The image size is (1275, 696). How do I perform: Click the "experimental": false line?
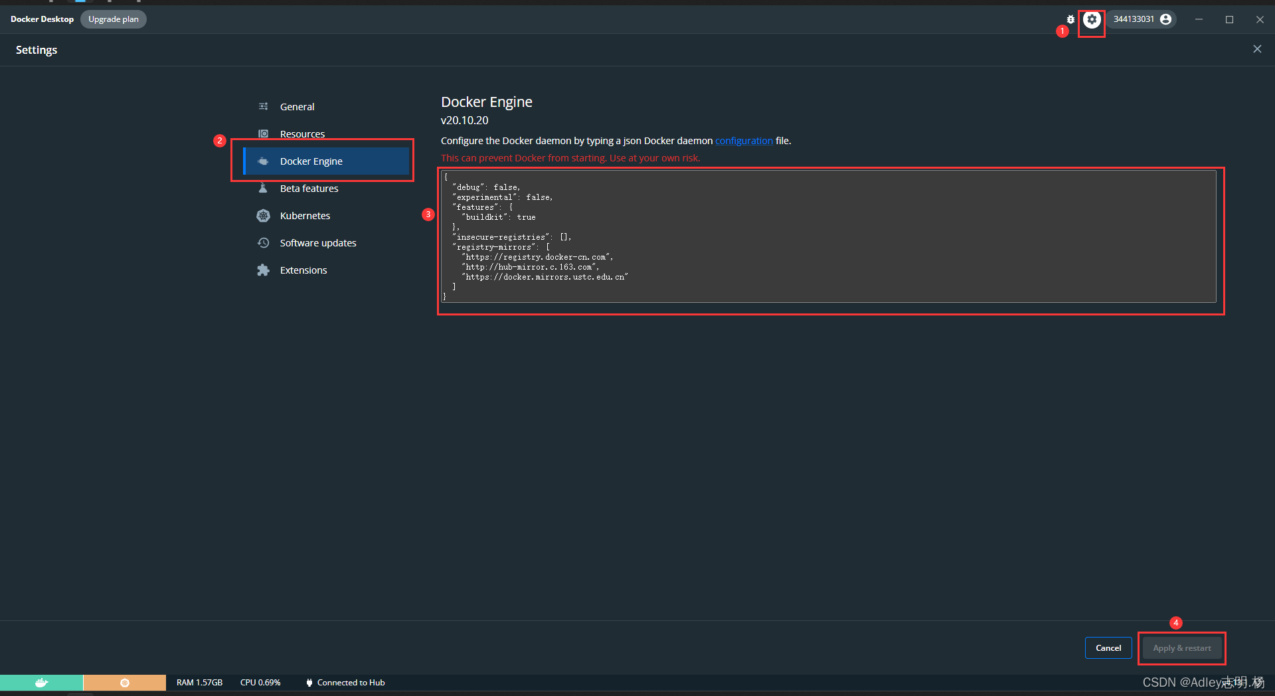tap(503, 197)
